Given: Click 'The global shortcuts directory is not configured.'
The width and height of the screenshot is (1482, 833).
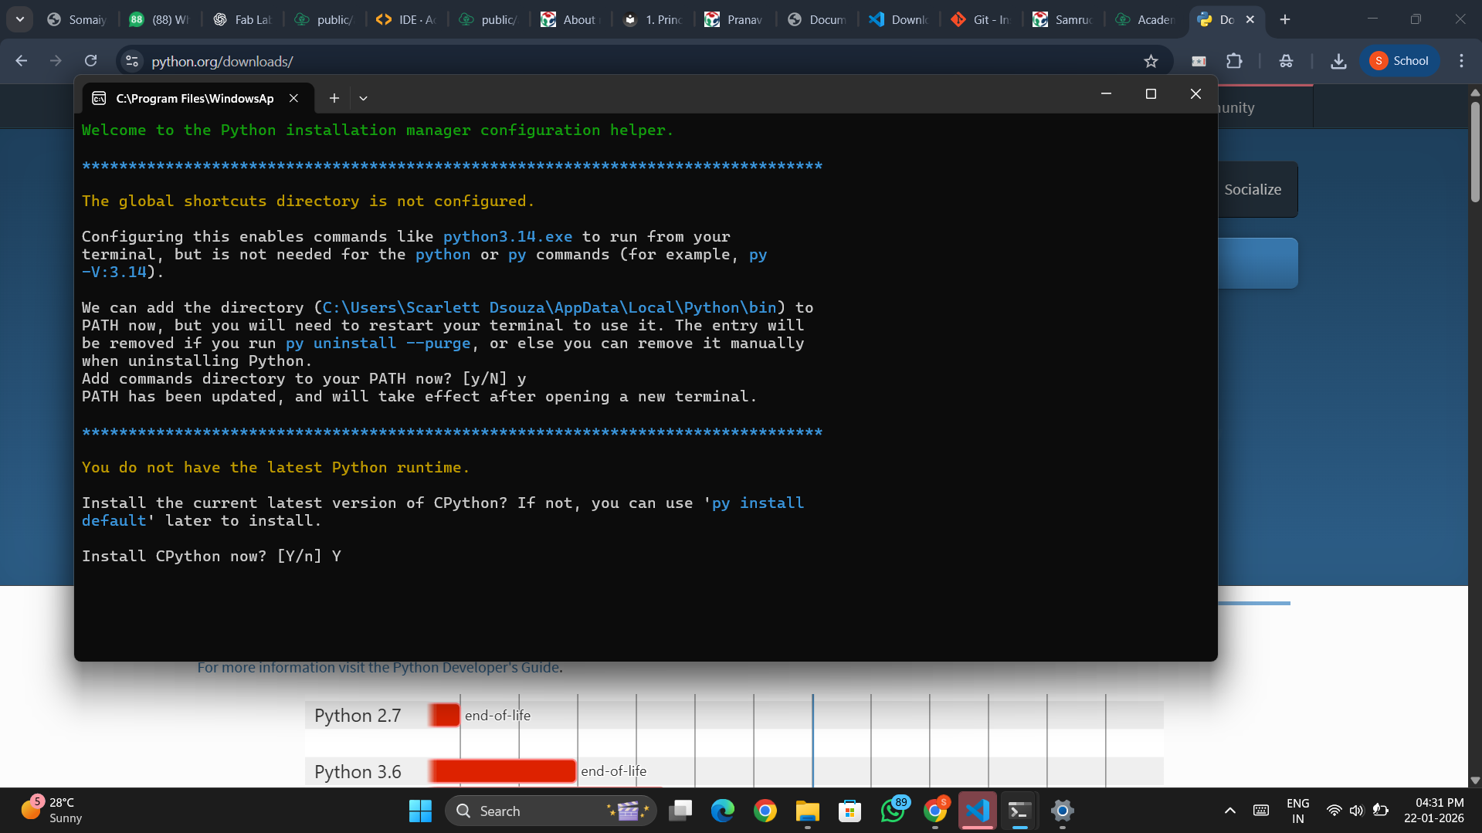Looking at the screenshot, I should pyautogui.click(x=308, y=201).
